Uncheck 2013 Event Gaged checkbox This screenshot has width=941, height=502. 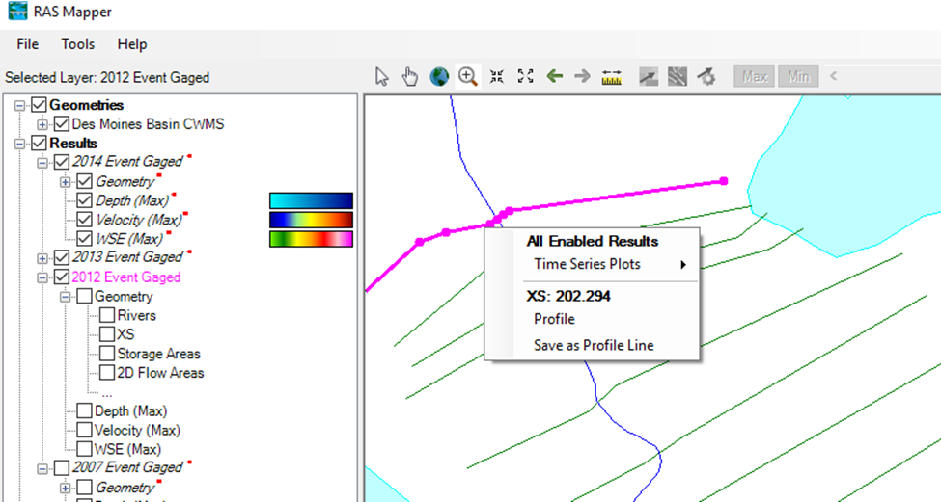[61, 257]
